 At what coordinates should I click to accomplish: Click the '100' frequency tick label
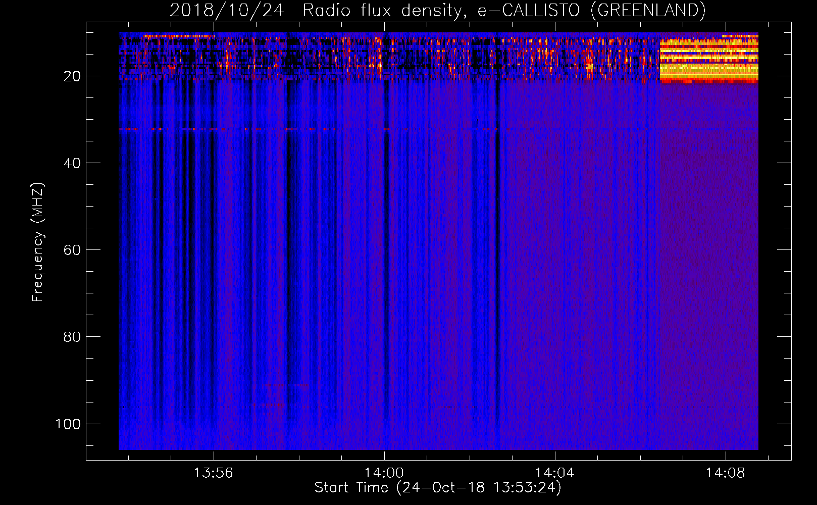[68, 424]
